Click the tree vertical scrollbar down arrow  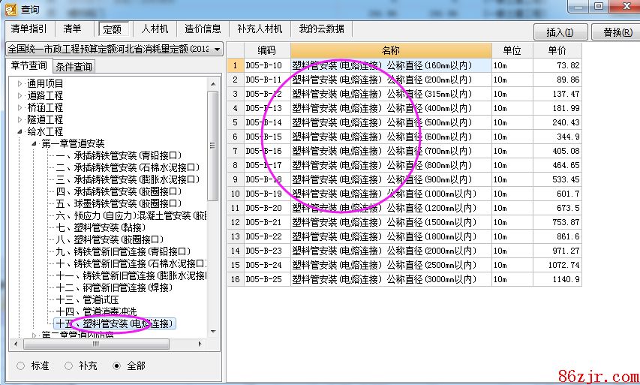213,332
